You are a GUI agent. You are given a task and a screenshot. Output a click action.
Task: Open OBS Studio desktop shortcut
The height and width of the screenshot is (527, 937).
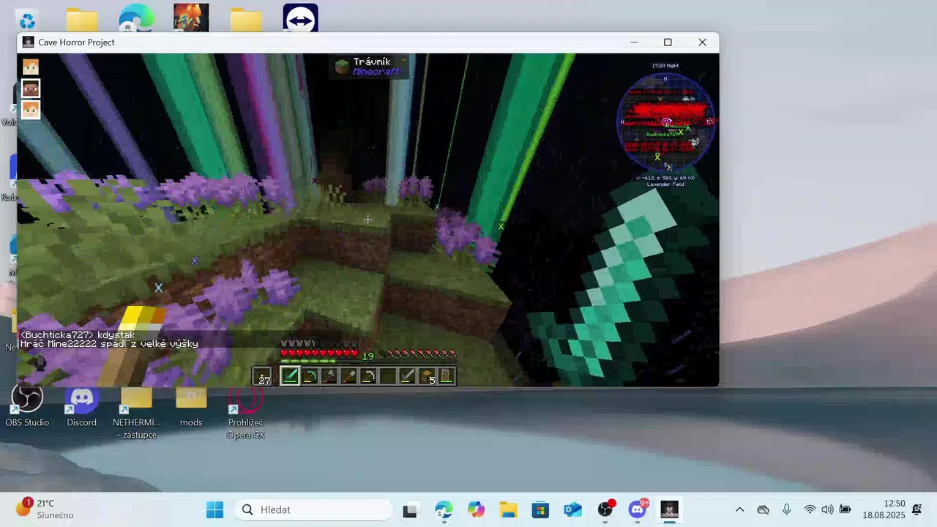click(27, 407)
